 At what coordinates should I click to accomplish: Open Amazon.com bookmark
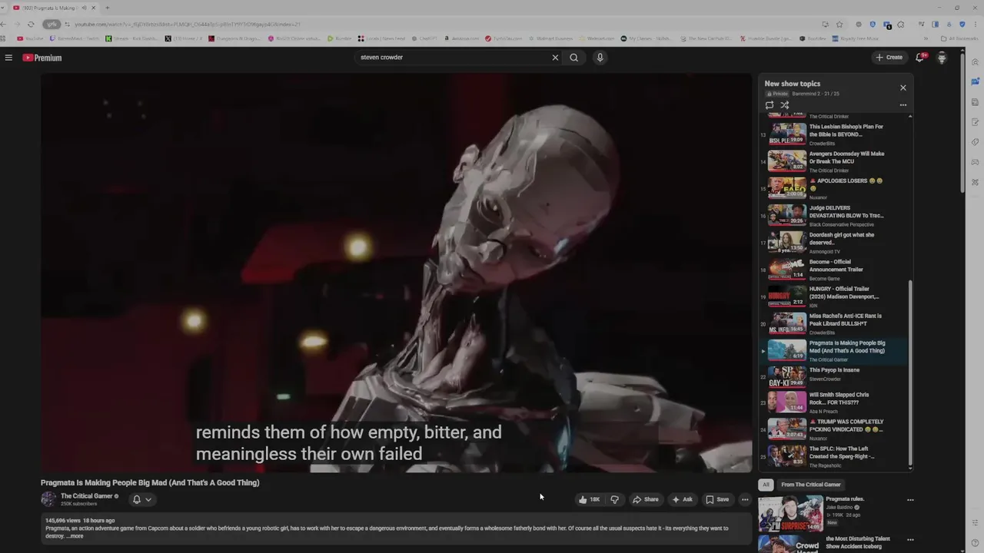[461, 38]
